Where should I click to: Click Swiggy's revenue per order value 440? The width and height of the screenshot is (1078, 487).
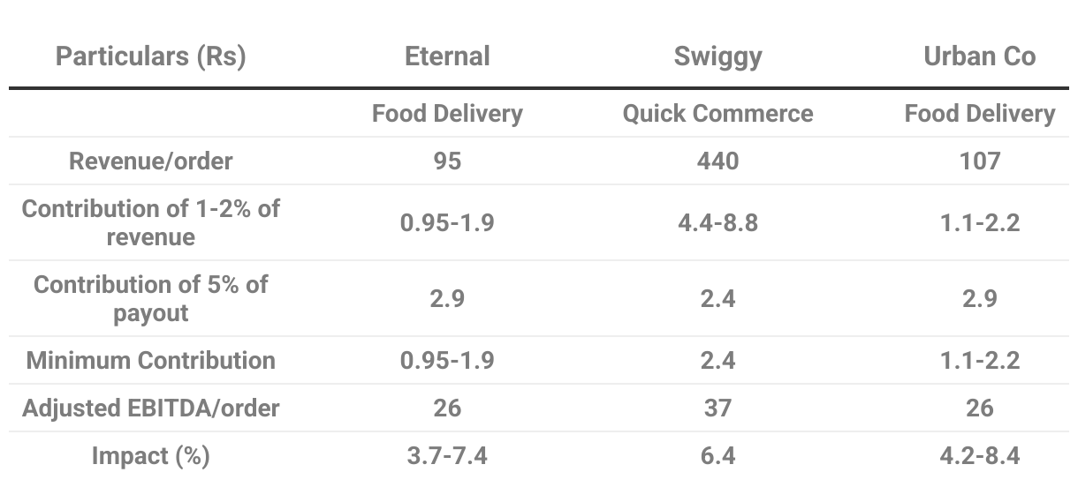click(717, 161)
